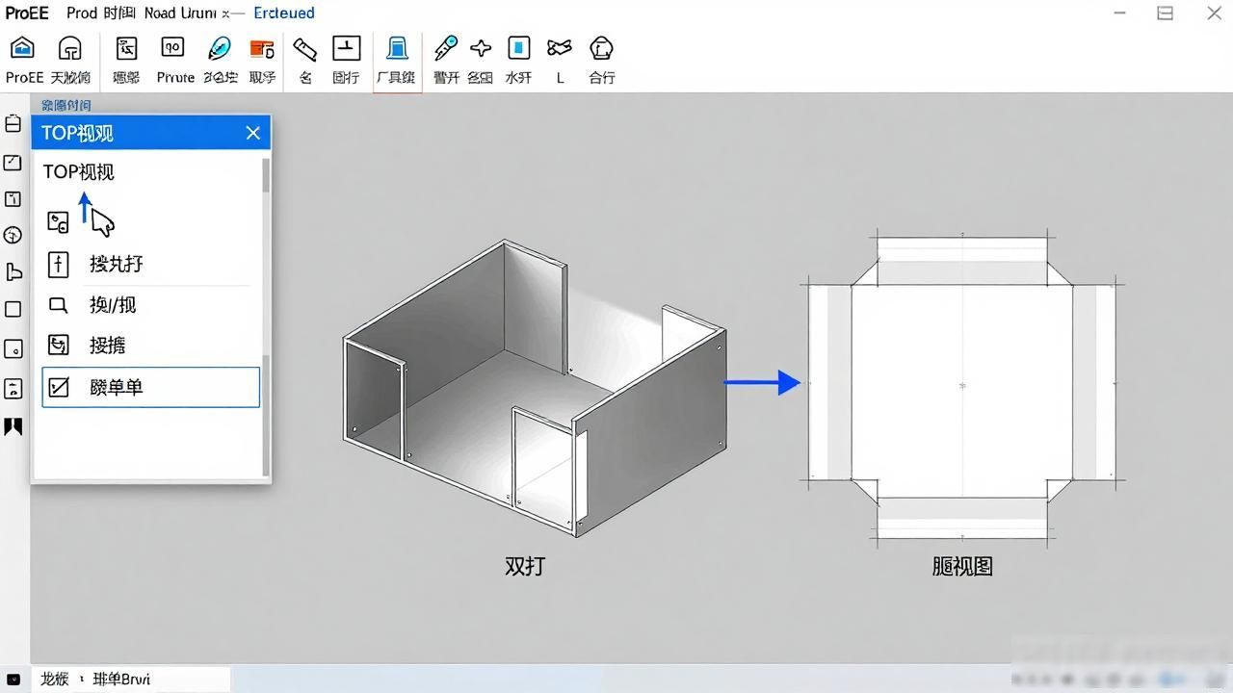This screenshot has height=693, width=1233.
Task: Select the TOP视规 entry in the panel list
Action: pyautogui.click(x=78, y=172)
